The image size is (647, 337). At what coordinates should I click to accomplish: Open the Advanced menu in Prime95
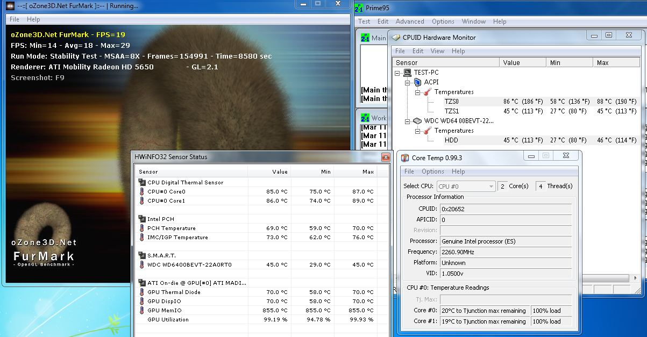[410, 21]
